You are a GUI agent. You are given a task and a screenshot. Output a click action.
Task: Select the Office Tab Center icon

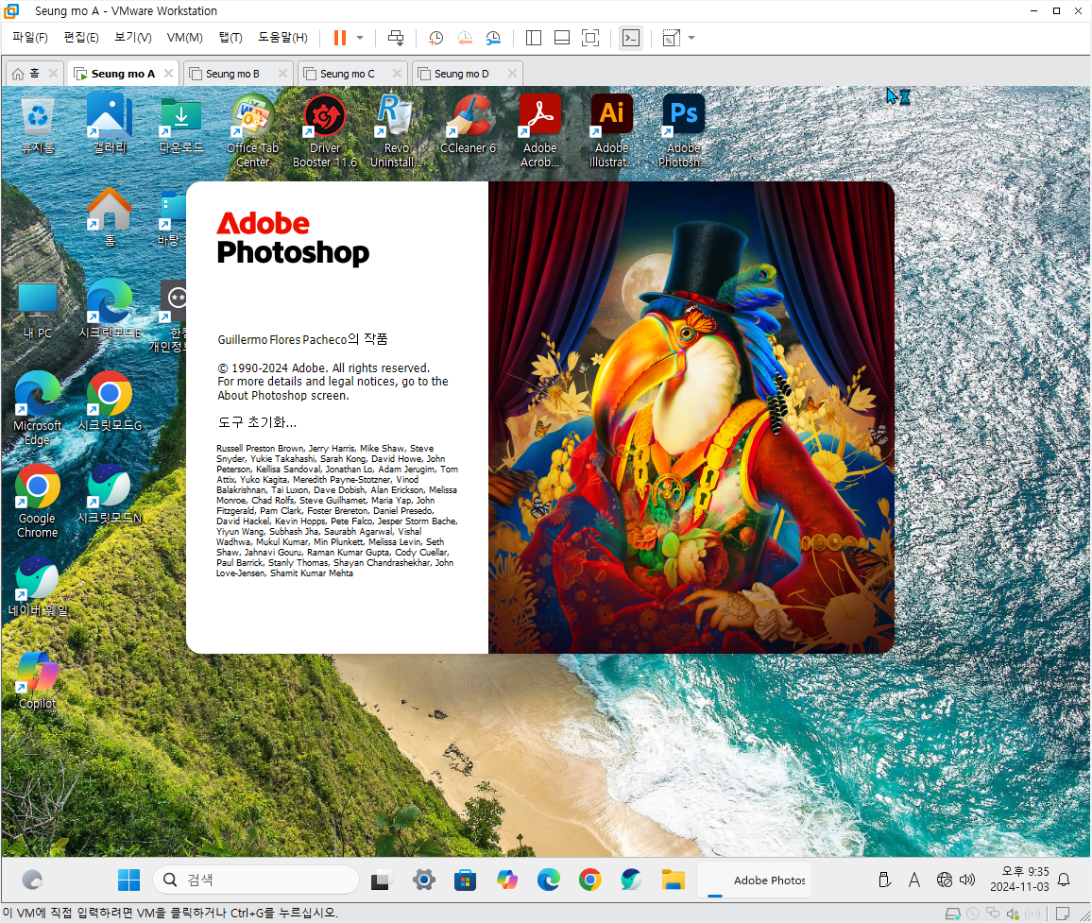(252, 131)
